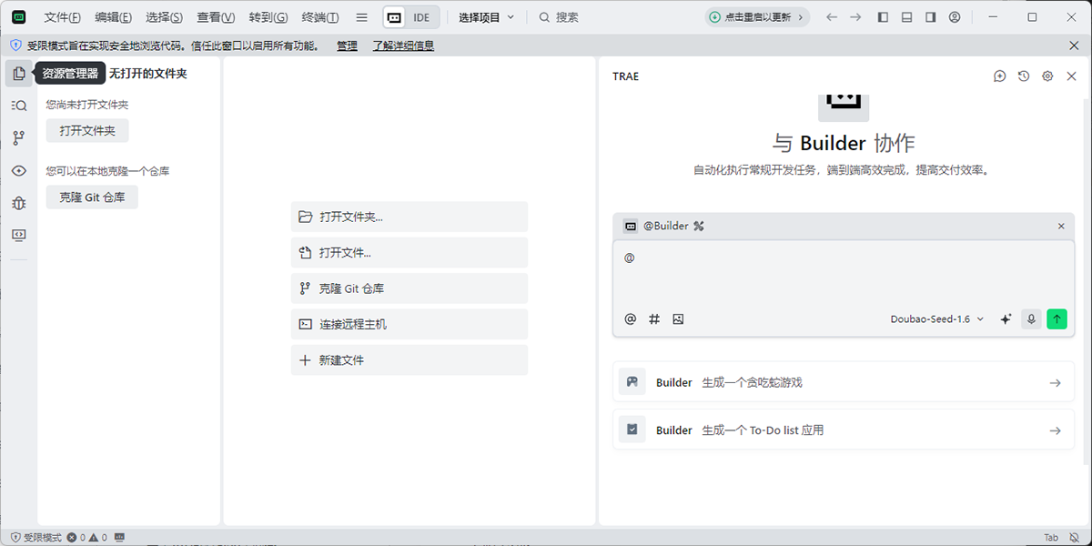
Task: Click the 了解详细信息 link
Action: coord(403,45)
